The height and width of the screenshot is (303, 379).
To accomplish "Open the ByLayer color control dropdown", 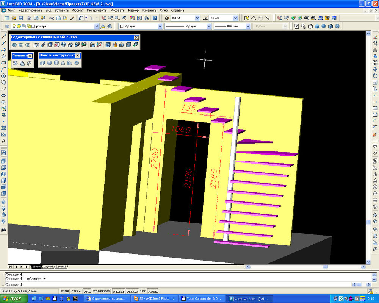I will point(160,27).
